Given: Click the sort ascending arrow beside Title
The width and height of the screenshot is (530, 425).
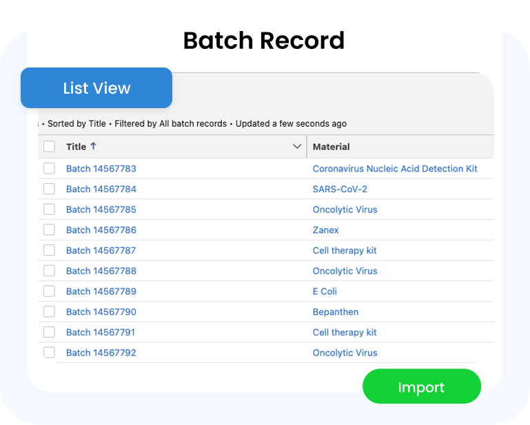Looking at the screenshot, I should (94, 146).
